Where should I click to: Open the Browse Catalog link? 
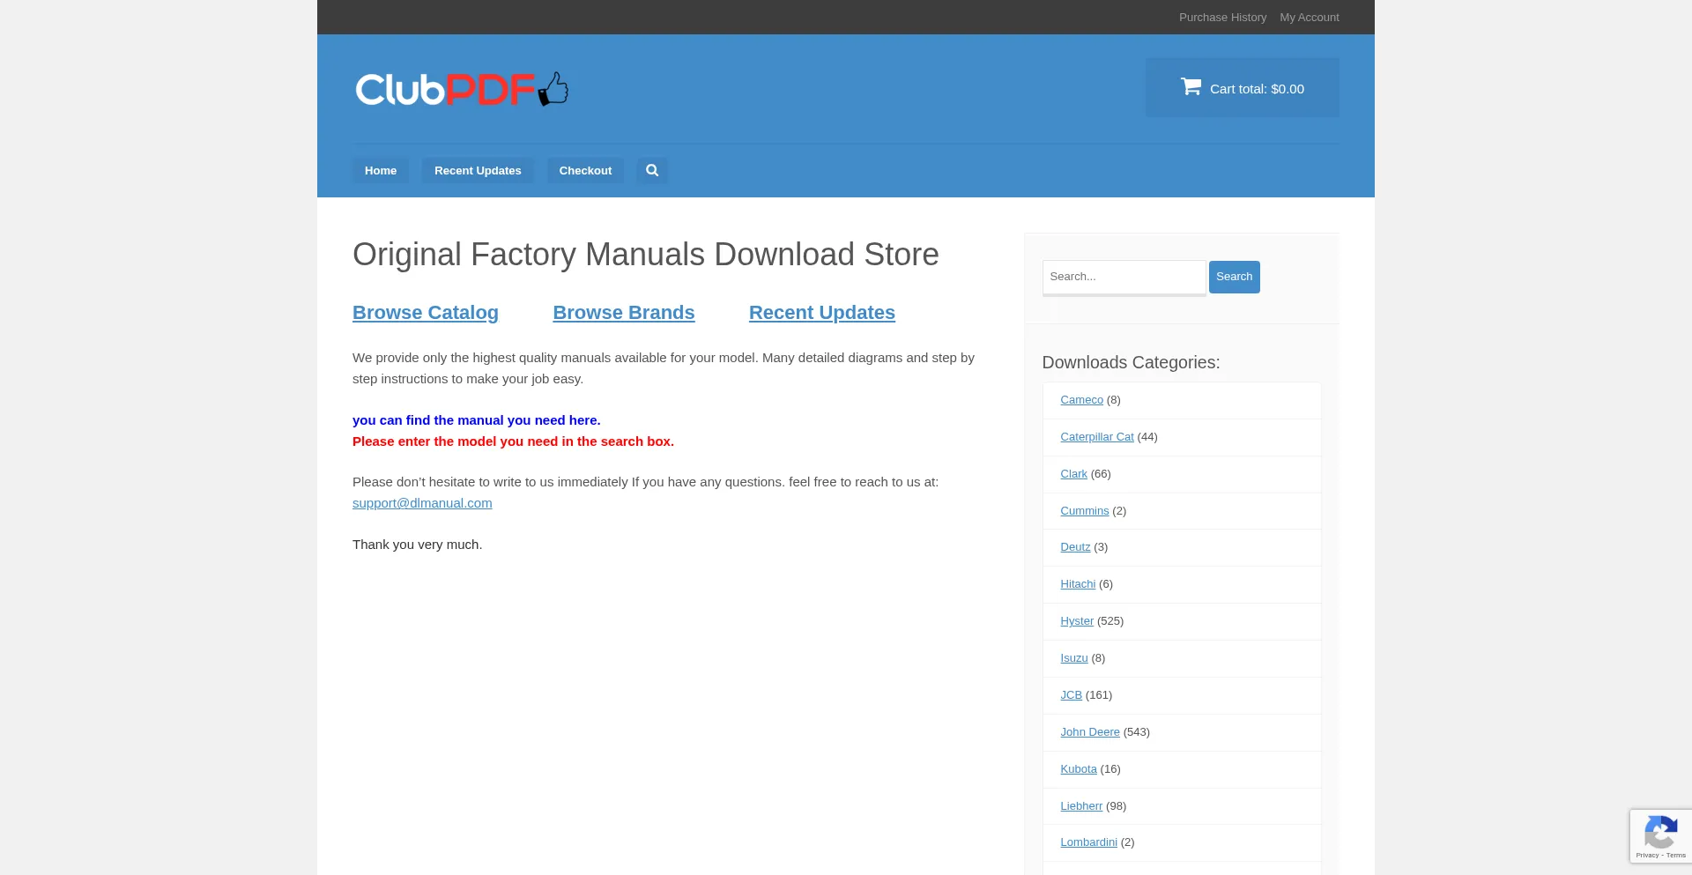point(426,313)
